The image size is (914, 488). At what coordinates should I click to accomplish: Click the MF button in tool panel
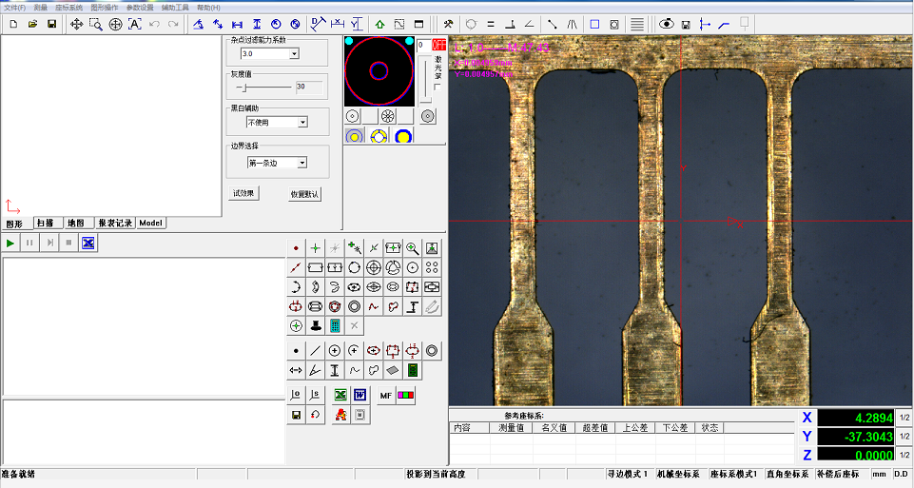point(386,395)
